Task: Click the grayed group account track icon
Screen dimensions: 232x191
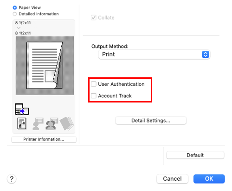Action: [52, 124]
